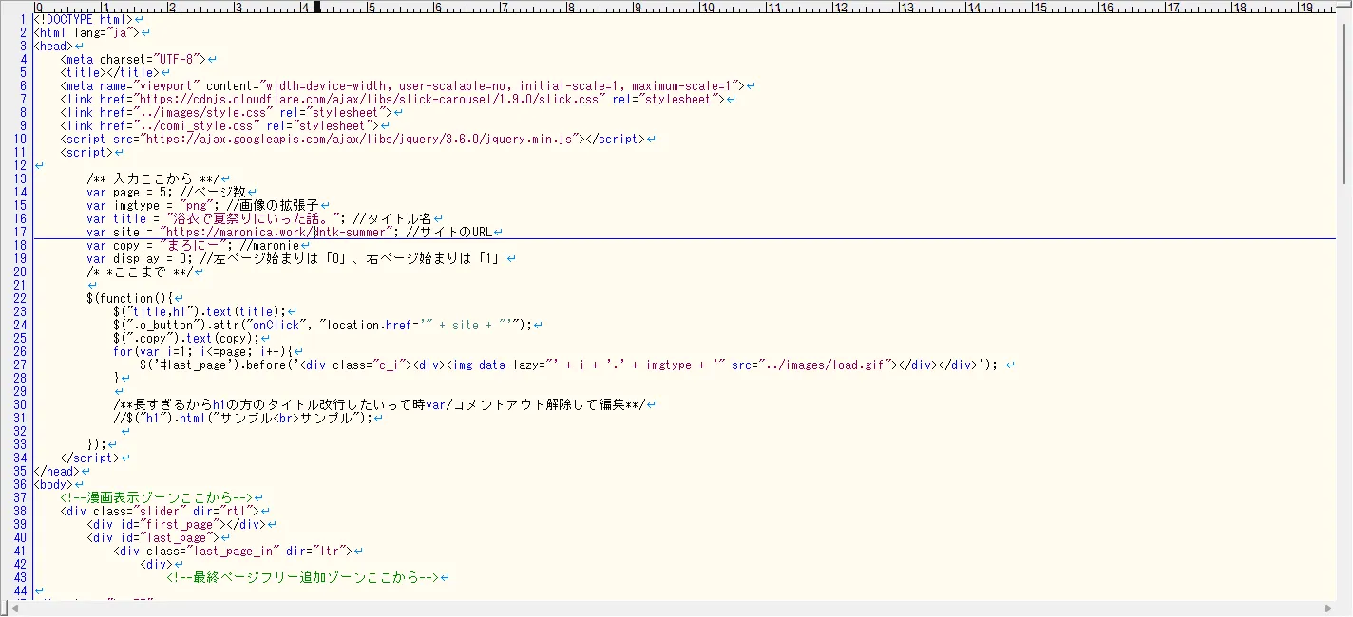Click line number 1 in the gutter

click(x=23, y=19)
